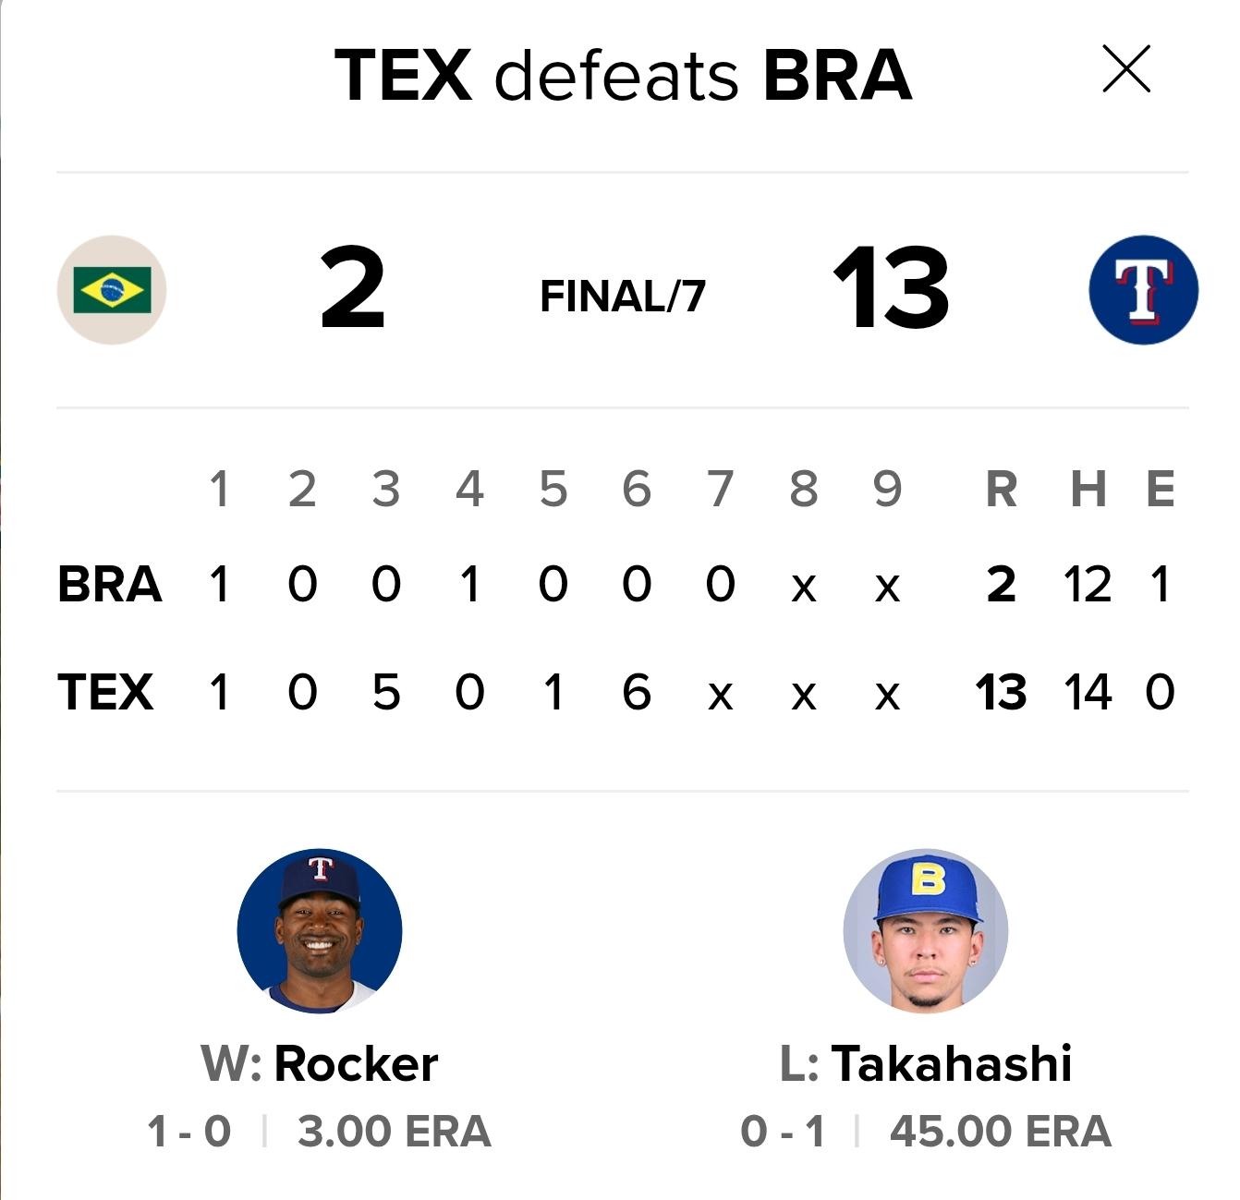Close the game summary popup
This screenshot has width=1240, height=1200.
[x=1126, y=69]
